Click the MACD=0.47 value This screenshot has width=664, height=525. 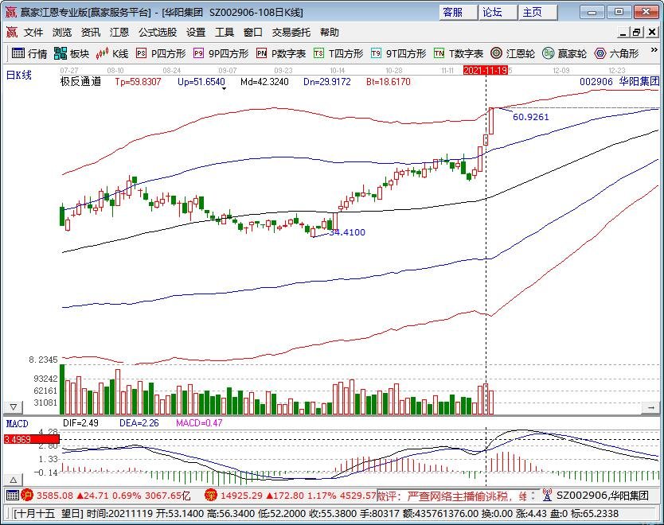coord(199,423)
